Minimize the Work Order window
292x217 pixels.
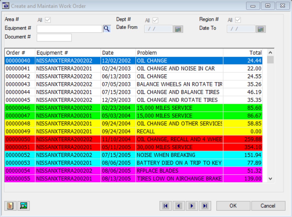tap(253, 6)
